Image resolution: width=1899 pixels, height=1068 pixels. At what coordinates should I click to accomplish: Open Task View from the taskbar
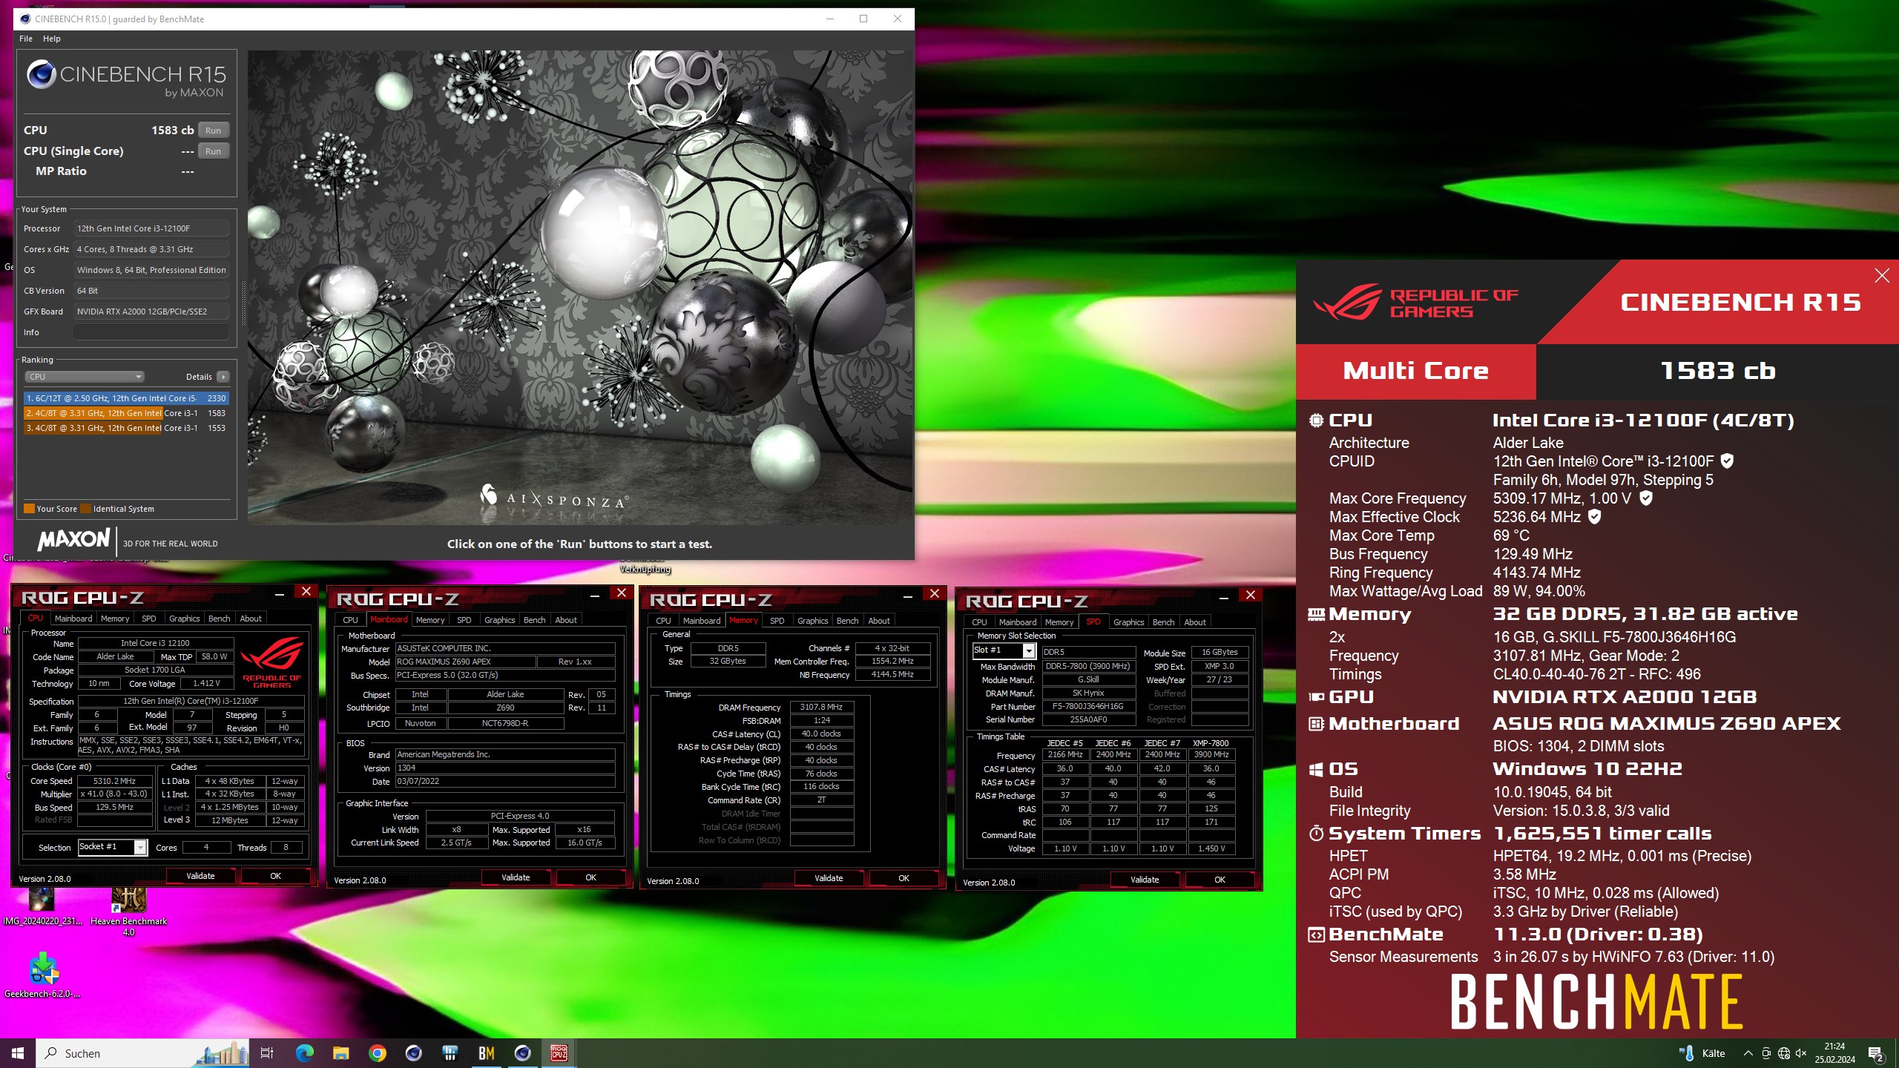(x=267, y=1053)
